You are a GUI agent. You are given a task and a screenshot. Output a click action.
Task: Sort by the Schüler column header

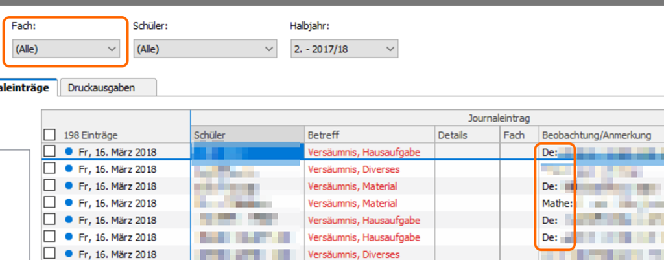246,135
